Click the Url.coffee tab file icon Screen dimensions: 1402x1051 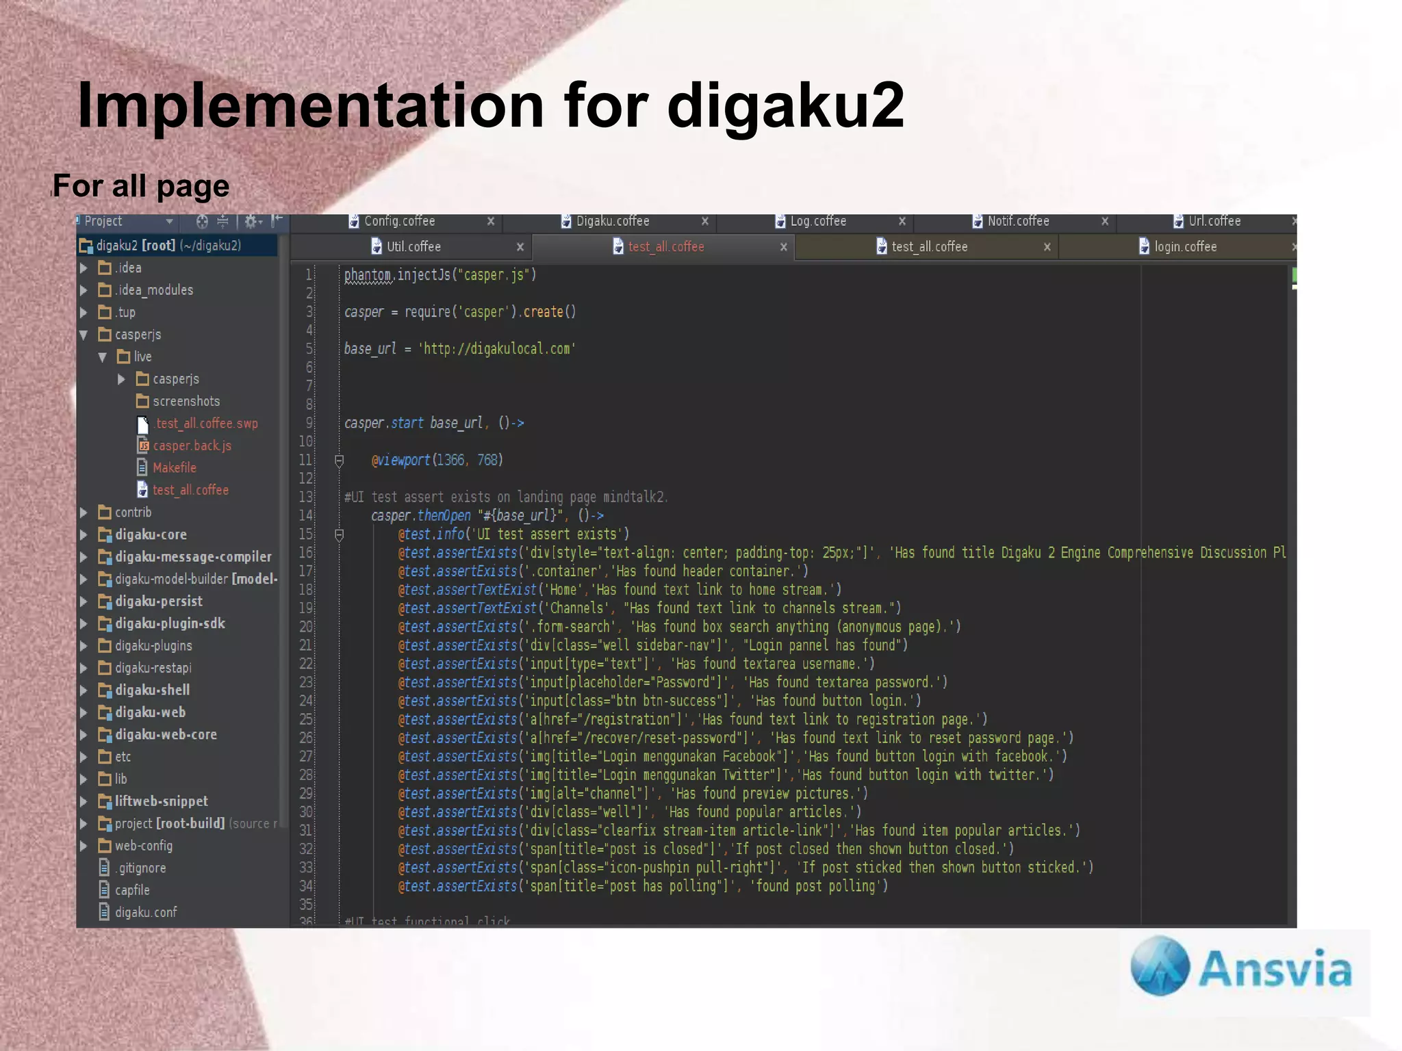(x=1179, y=221)
